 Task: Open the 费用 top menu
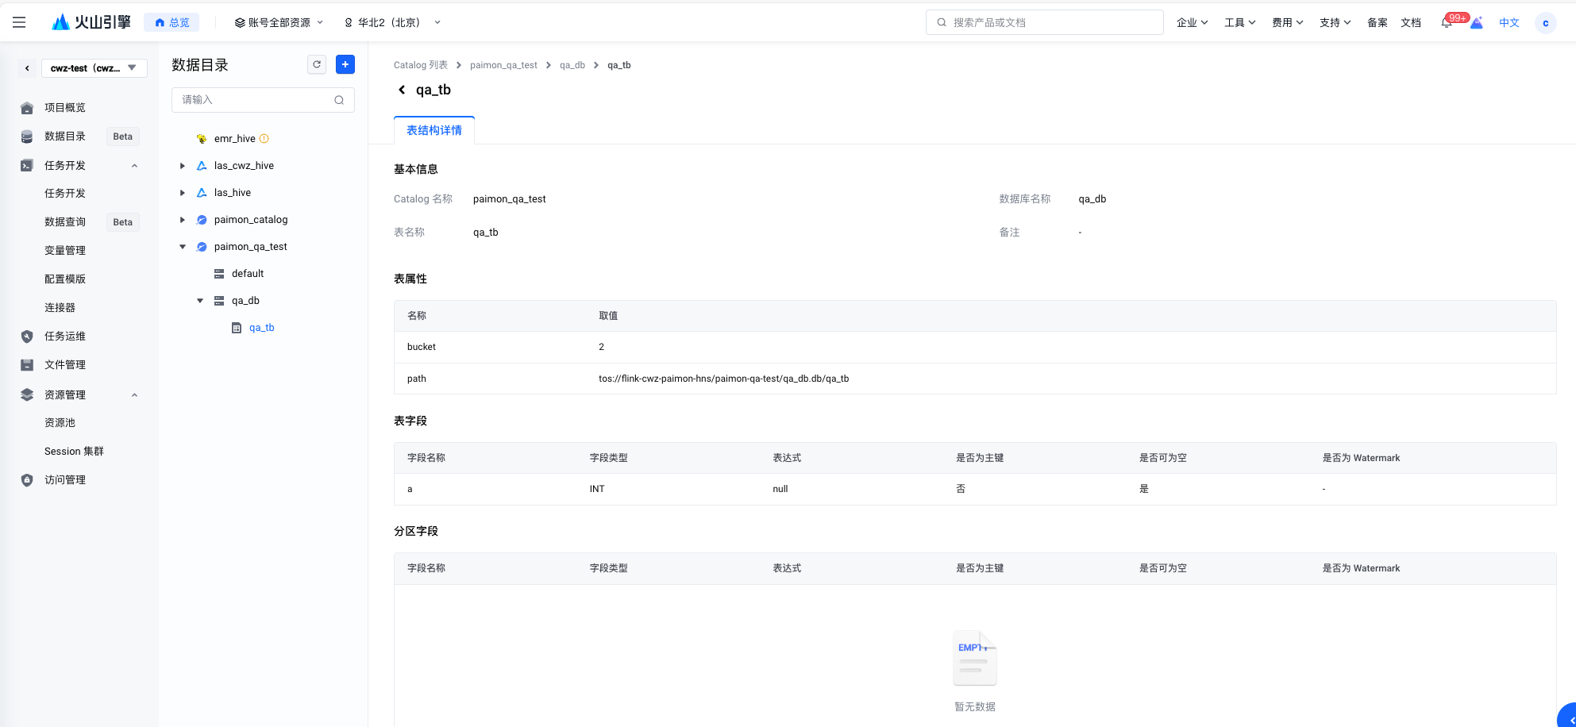pos(1287,23)
